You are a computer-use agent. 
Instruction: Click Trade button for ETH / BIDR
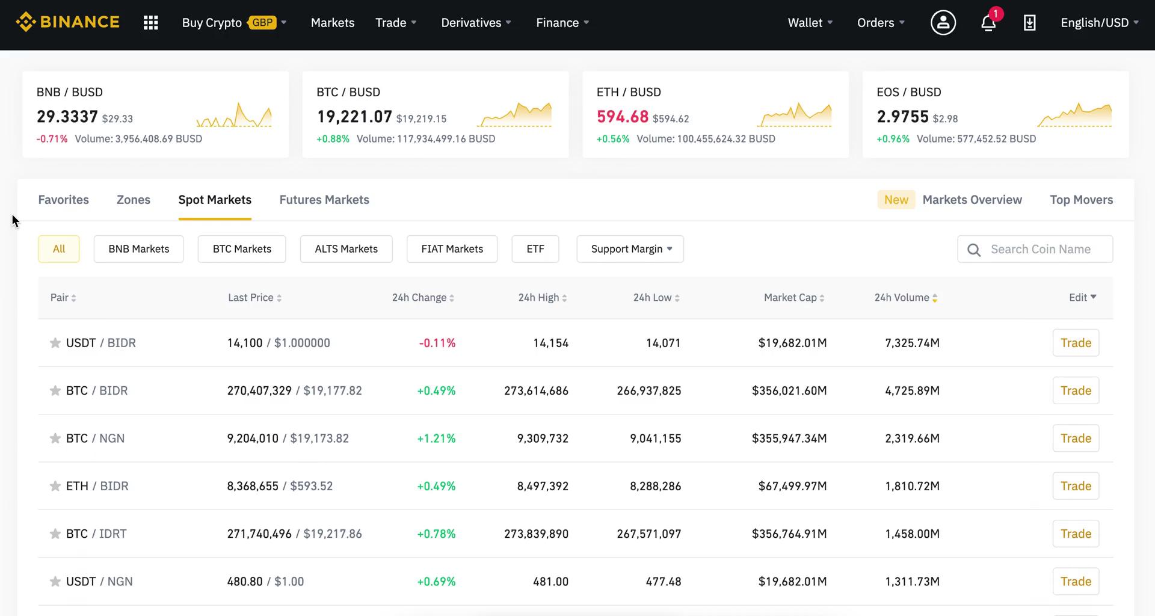point(1076,486)
